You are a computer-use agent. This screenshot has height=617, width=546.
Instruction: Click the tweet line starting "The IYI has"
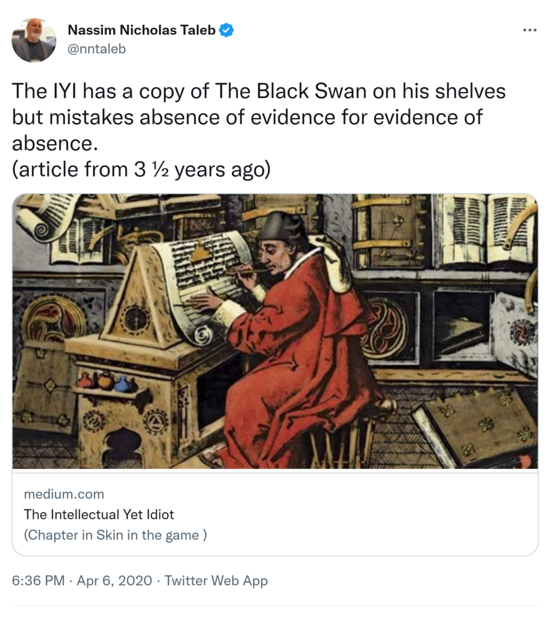[259, 91]
